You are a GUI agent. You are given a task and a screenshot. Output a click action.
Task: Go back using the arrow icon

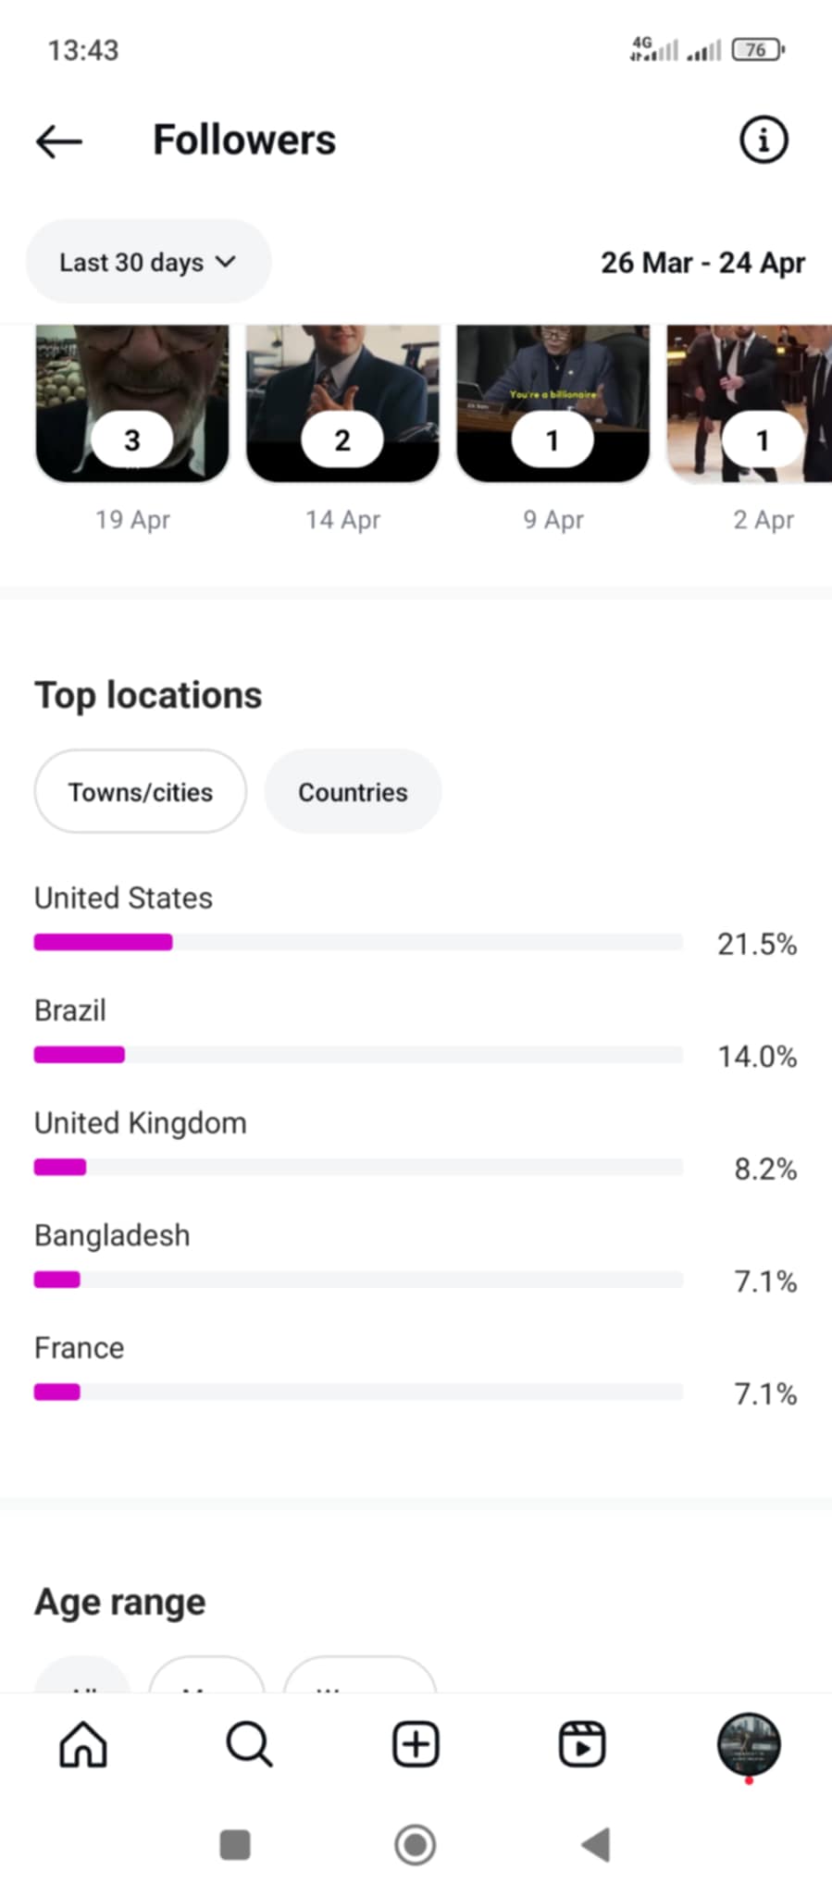coord(59,142)
